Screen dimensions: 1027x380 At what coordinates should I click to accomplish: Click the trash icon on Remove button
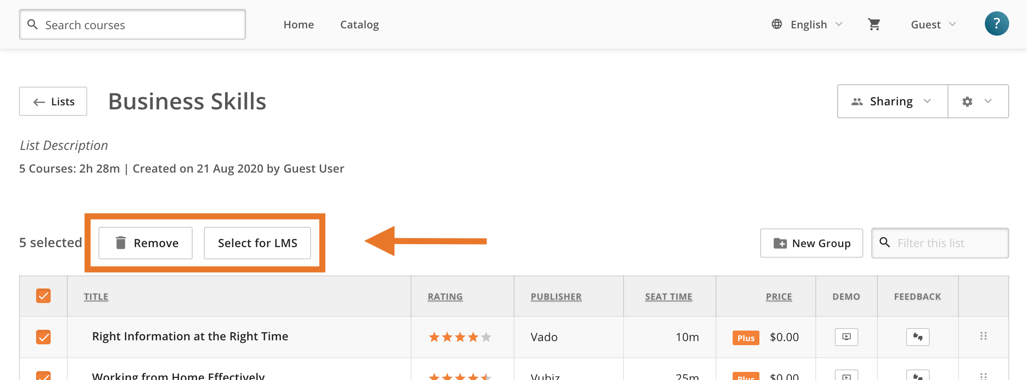120,242
